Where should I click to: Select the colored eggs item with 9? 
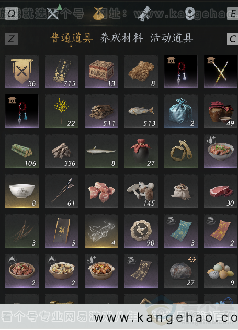pos(221,271)
